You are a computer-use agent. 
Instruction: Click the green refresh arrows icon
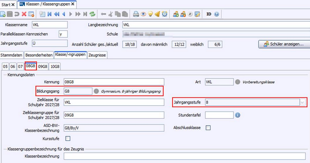coord(92,14)
